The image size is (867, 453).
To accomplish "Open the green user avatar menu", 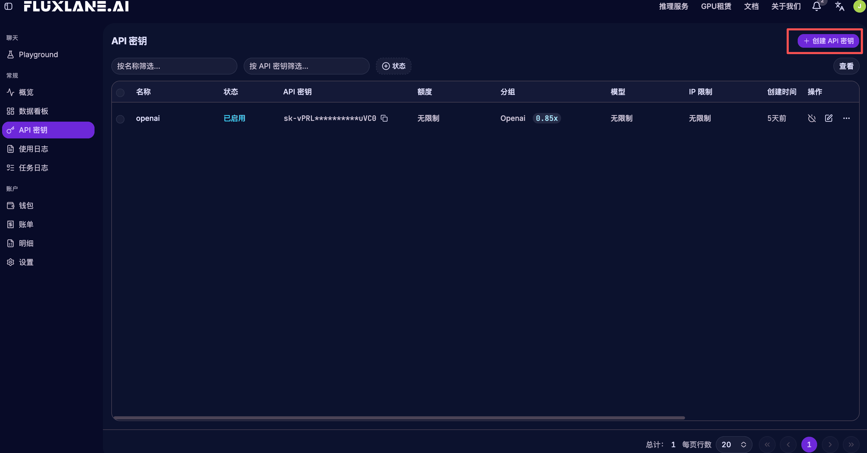I will point(859,6).
